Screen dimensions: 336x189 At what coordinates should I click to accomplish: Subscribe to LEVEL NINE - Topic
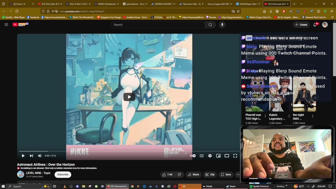63,175
